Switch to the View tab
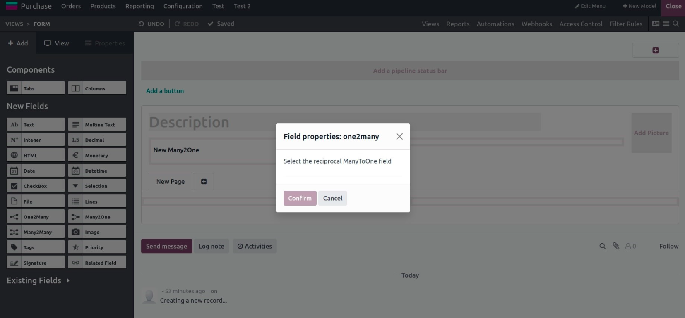Screen dimensions: 685x318 pos(57,43)
